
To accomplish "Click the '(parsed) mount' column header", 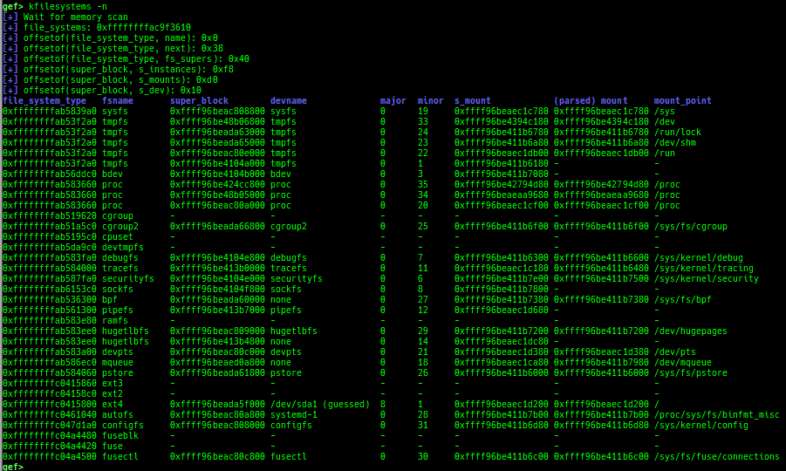I will [x=591, y=100].
